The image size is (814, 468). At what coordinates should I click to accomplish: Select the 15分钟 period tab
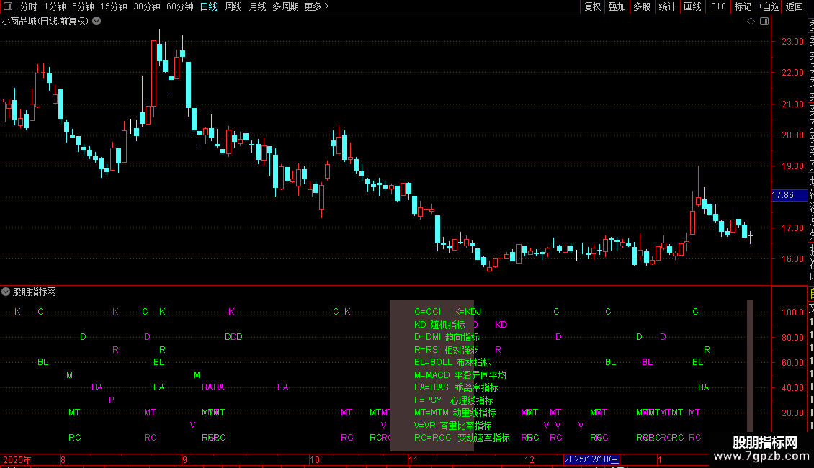[113, 6]
